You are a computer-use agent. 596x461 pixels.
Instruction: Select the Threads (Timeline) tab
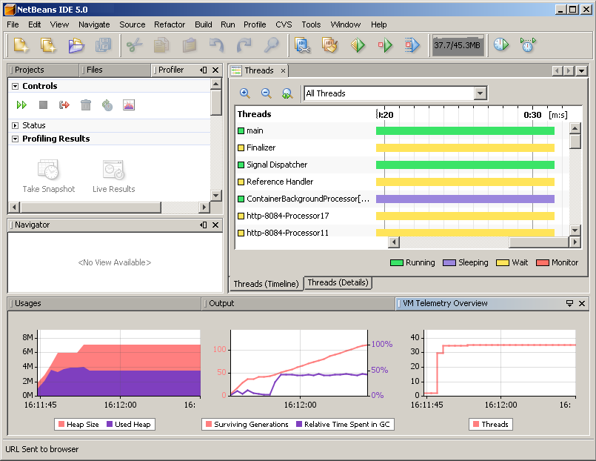[266, 284]
